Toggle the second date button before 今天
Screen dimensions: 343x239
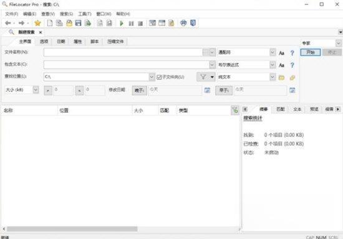224,90
